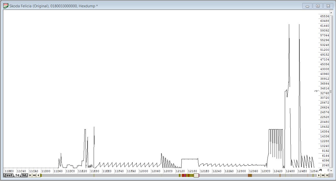Click the position thumb on the overview bar

coord(196,175)
